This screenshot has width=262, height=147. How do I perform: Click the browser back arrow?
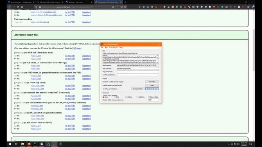(x=9, y=7)
